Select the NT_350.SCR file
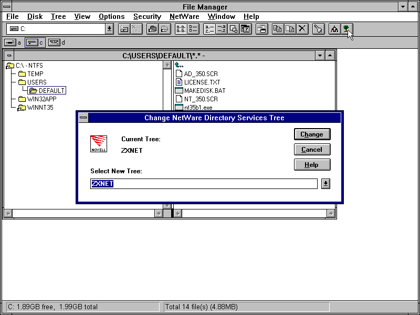Viewport: 420px width, 315px height. (196, 99)
